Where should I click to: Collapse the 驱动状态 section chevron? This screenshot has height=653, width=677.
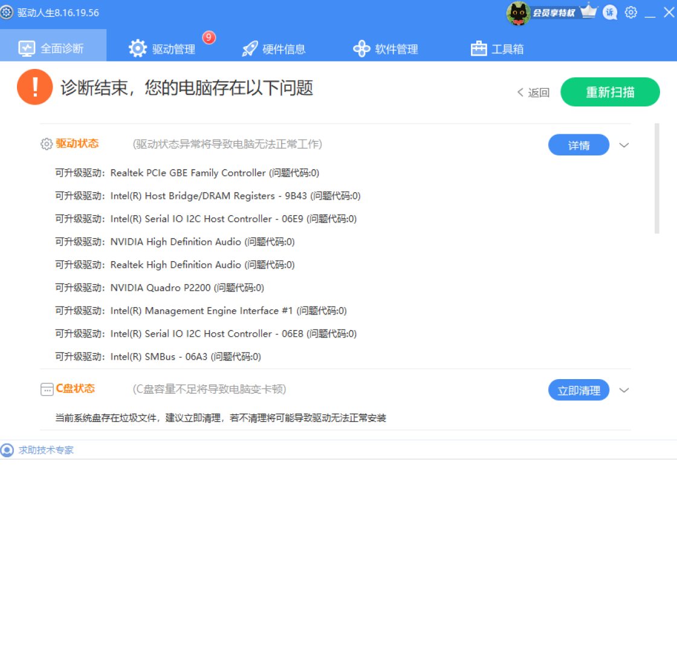point(624,145)
